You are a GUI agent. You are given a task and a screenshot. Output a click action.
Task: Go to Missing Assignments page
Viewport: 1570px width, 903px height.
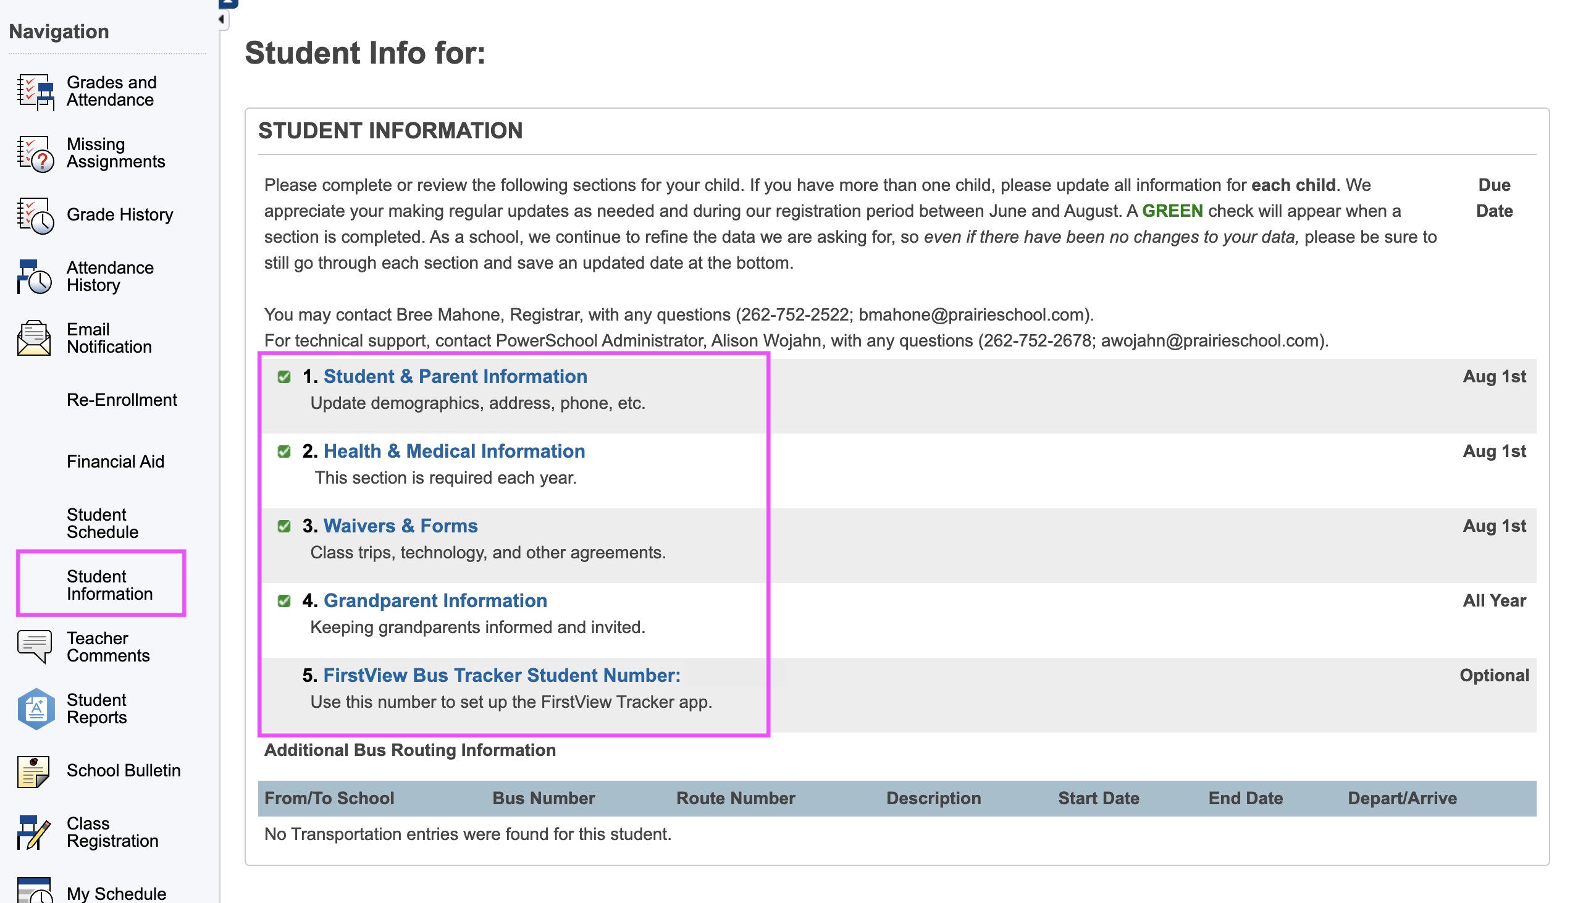coord(116,153)
